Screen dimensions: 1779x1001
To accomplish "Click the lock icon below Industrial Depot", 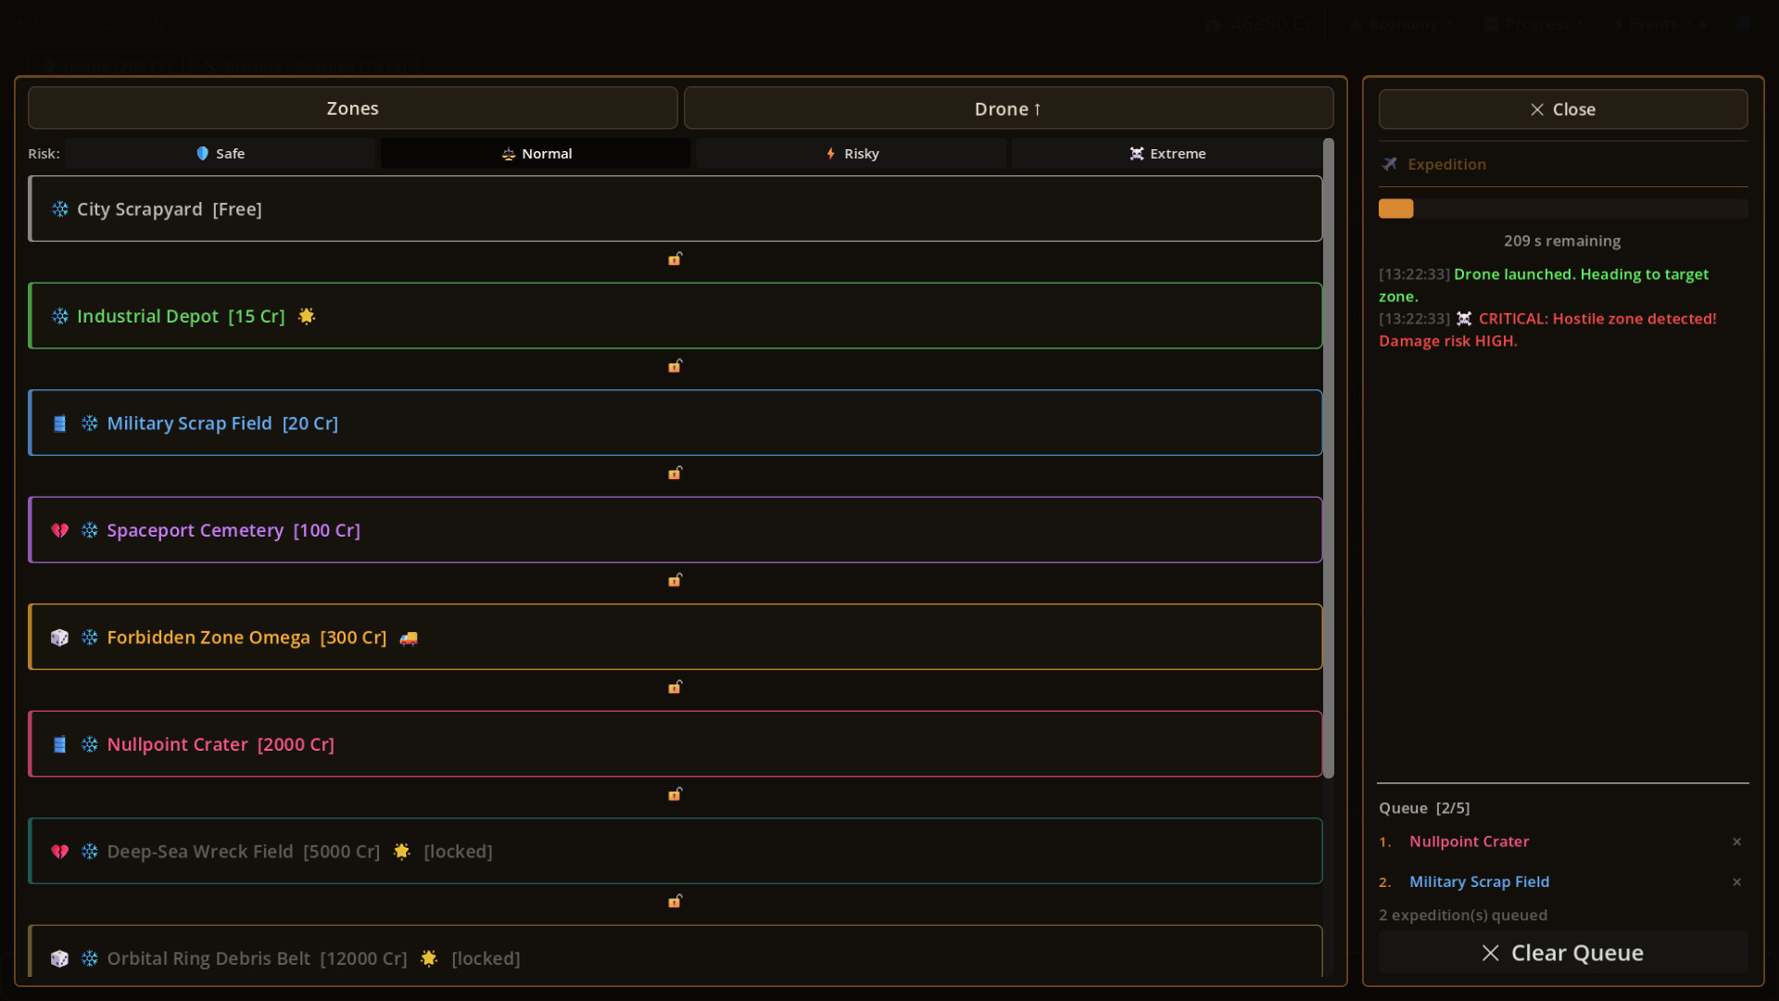I will point(675,366).
